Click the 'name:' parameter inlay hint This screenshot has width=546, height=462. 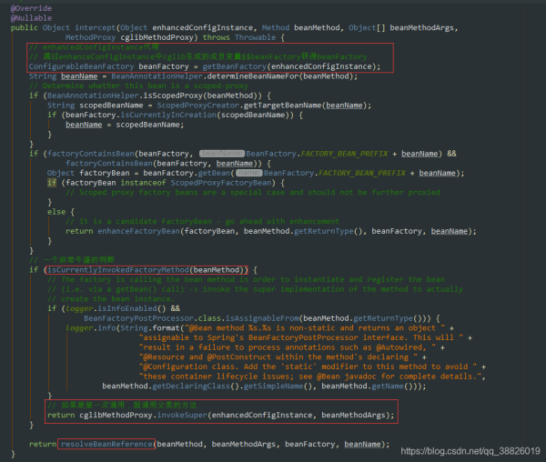248,173
